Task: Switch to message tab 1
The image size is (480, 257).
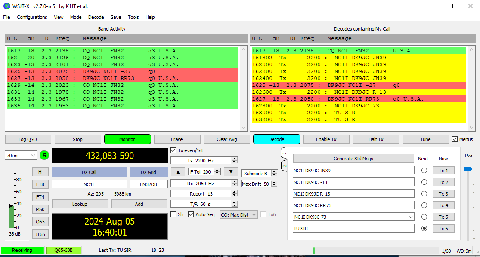Action: 284,153
